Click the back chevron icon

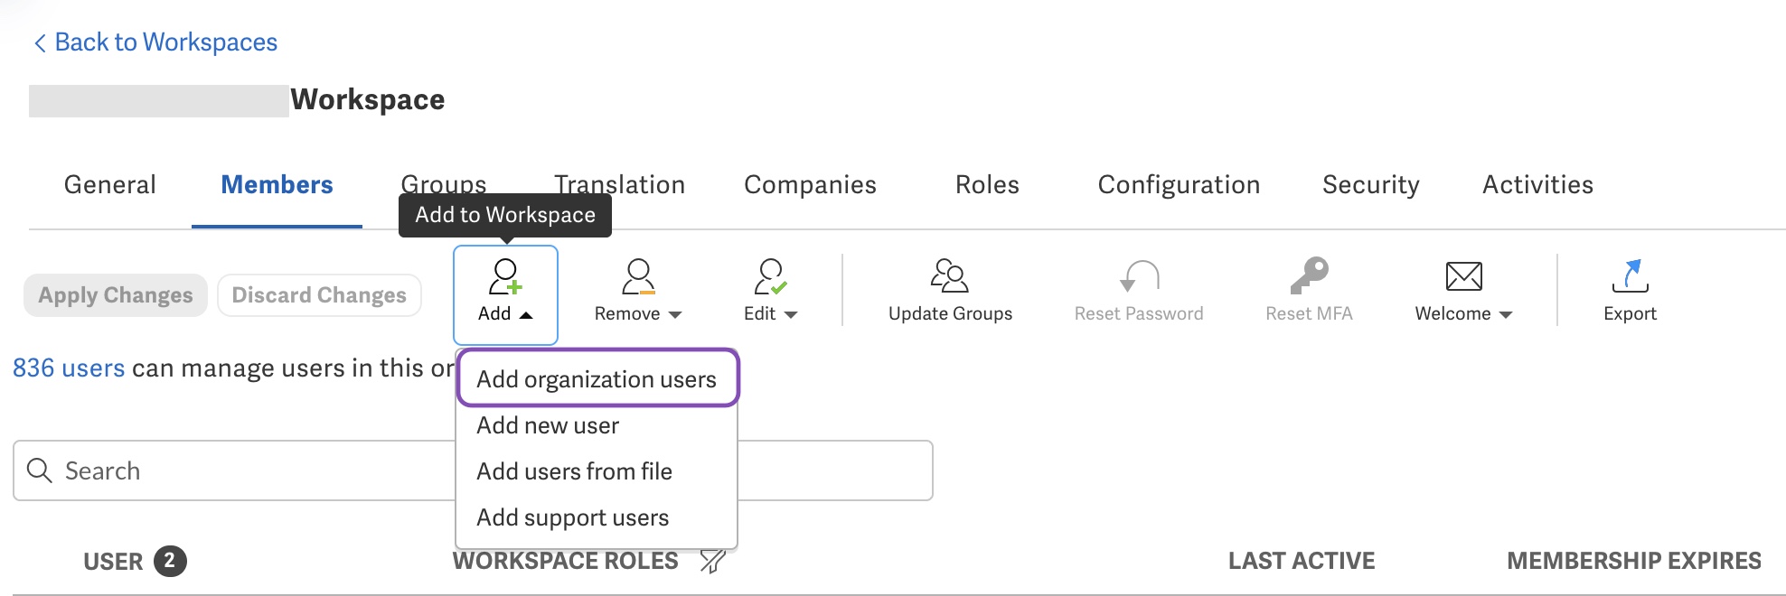point(40,42)
